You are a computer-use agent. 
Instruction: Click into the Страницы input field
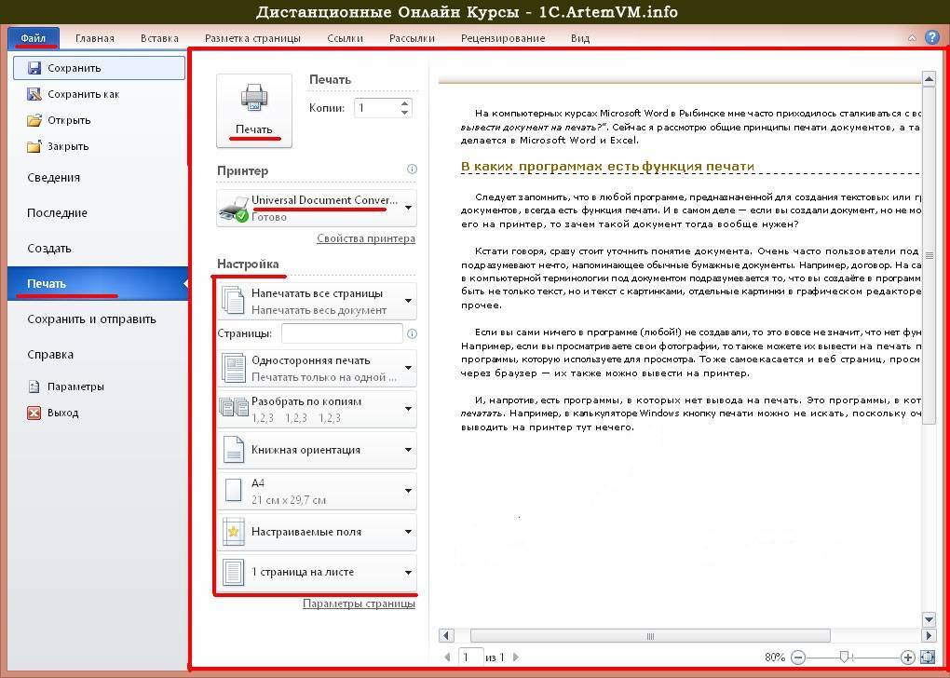click(342, 333)
